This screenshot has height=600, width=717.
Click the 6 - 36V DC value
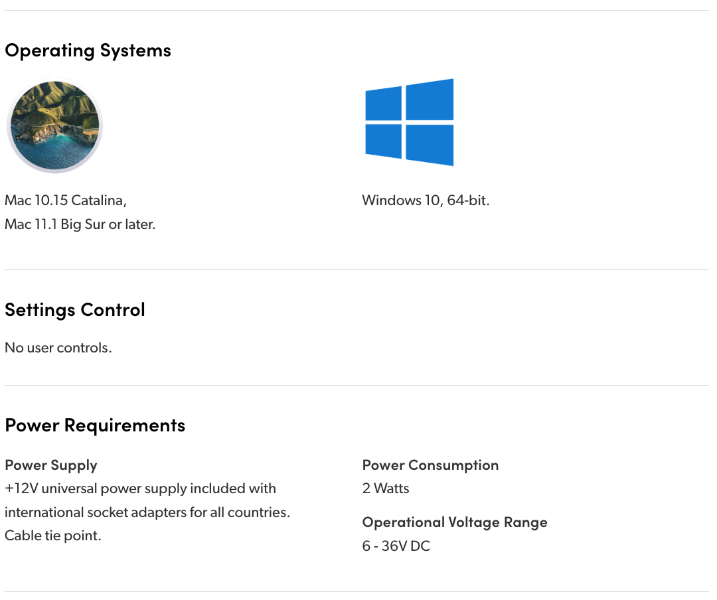tap(396, 546)
